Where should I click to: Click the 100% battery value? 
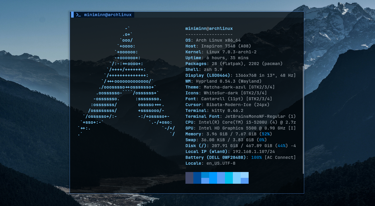[257, 157]
